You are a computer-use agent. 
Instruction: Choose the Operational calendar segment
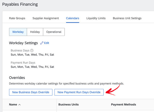(54, 32)
